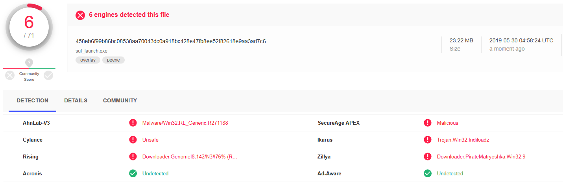The image size is (563, 182).
Task: Click the peexe tag
Action: [x=113, y=60]
